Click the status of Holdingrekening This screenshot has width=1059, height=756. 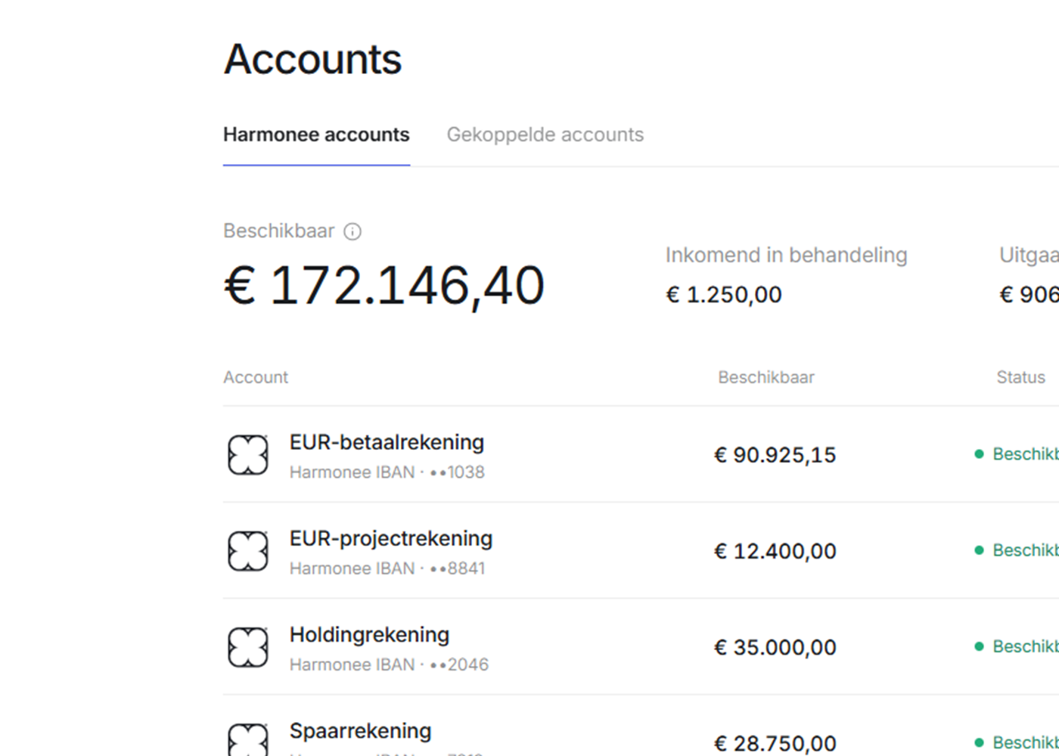point(1017,646)
